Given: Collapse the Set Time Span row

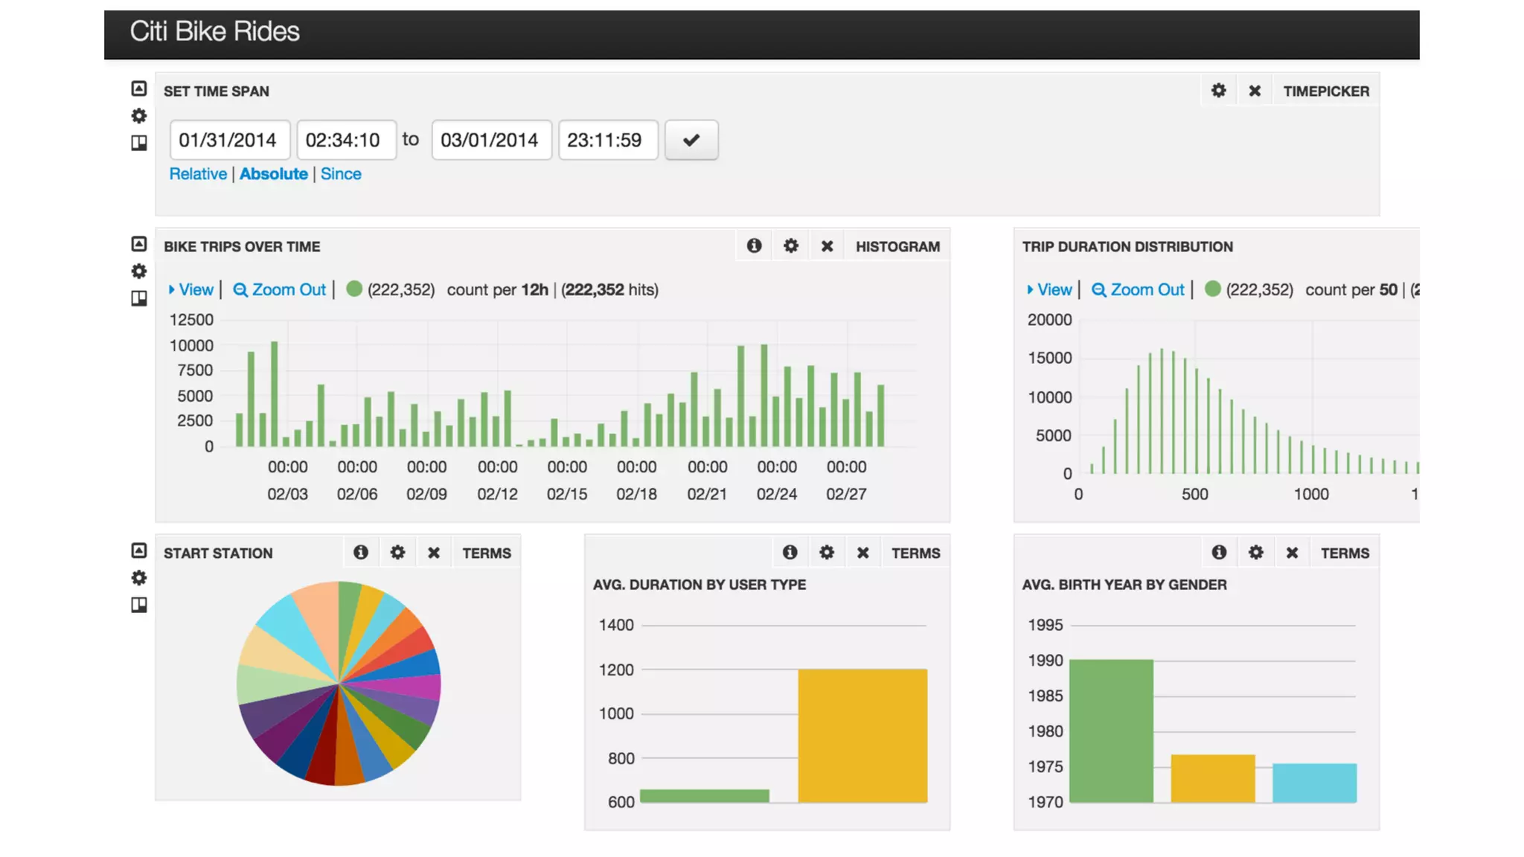Looking at the screenshot, I should coord(139,89).
